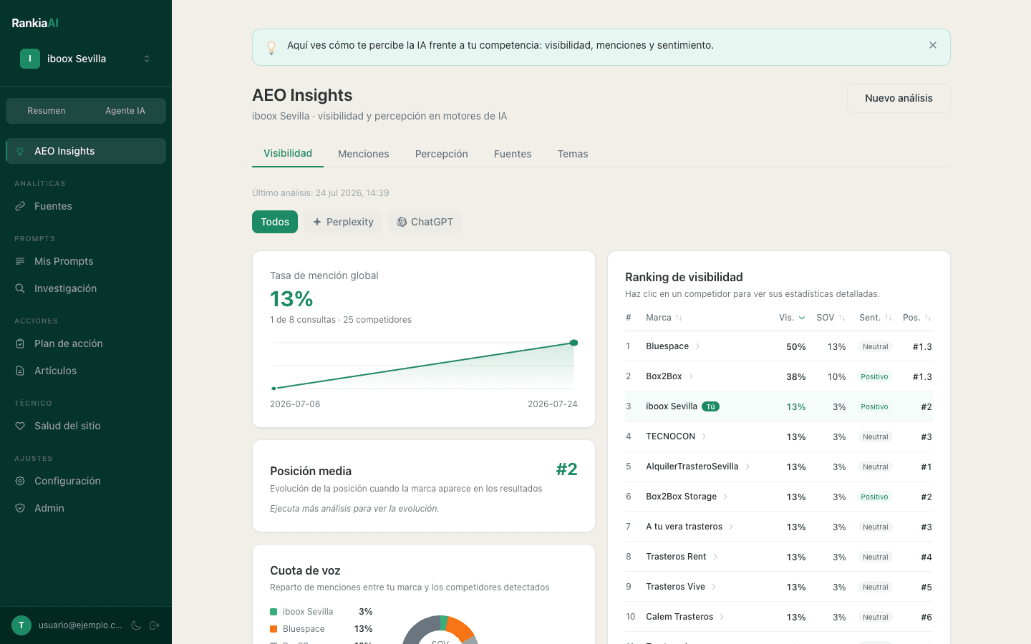The image size is (1031, 644).
Task: Filter by ChatGPT engine
Action: click(x=425, y=222)
